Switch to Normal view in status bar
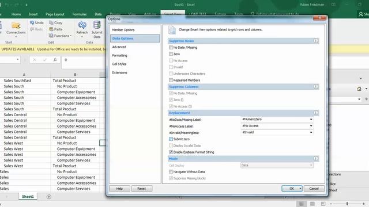The width and height of the screenshot is (369, 207). tap(301, 204)
